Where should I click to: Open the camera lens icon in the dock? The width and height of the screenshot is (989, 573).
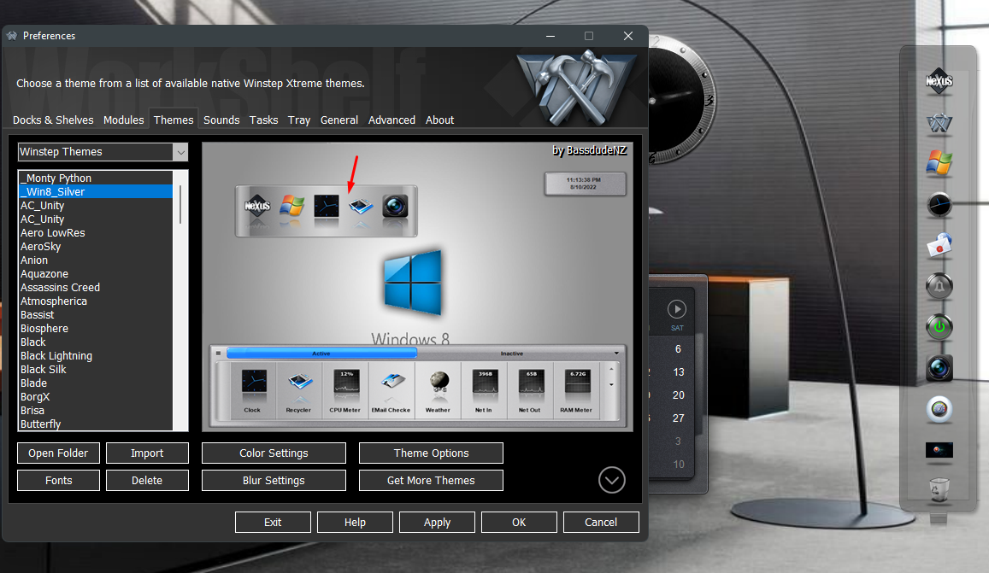(939, 368)
